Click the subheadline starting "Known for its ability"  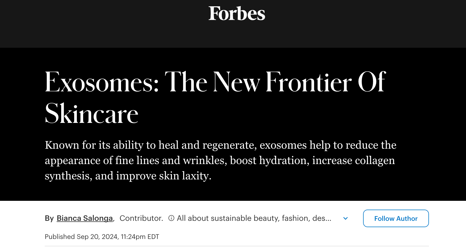pos(220,145)
